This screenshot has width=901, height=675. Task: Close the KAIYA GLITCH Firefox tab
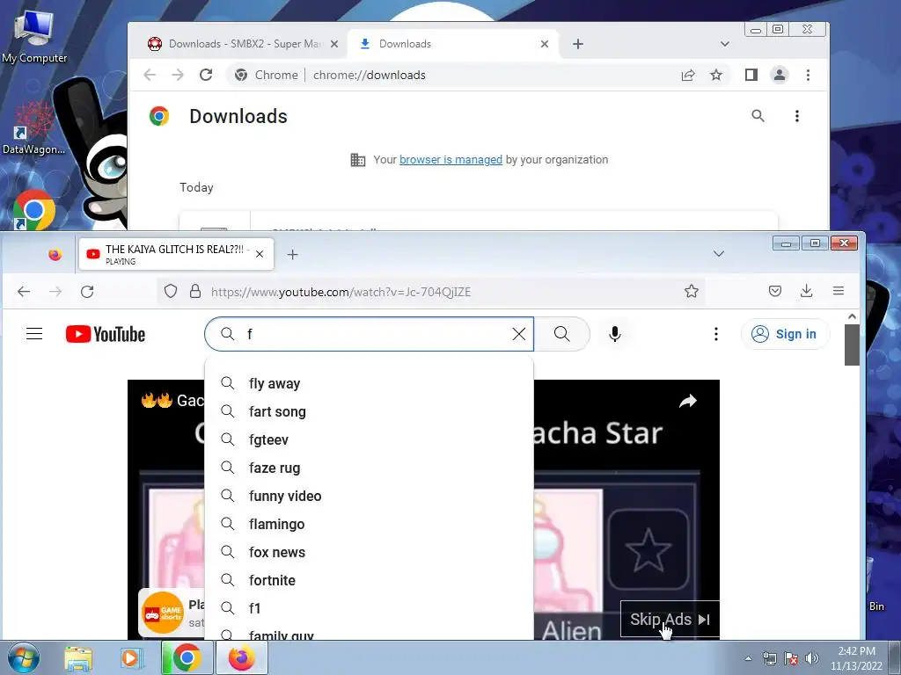coord(260,254)
